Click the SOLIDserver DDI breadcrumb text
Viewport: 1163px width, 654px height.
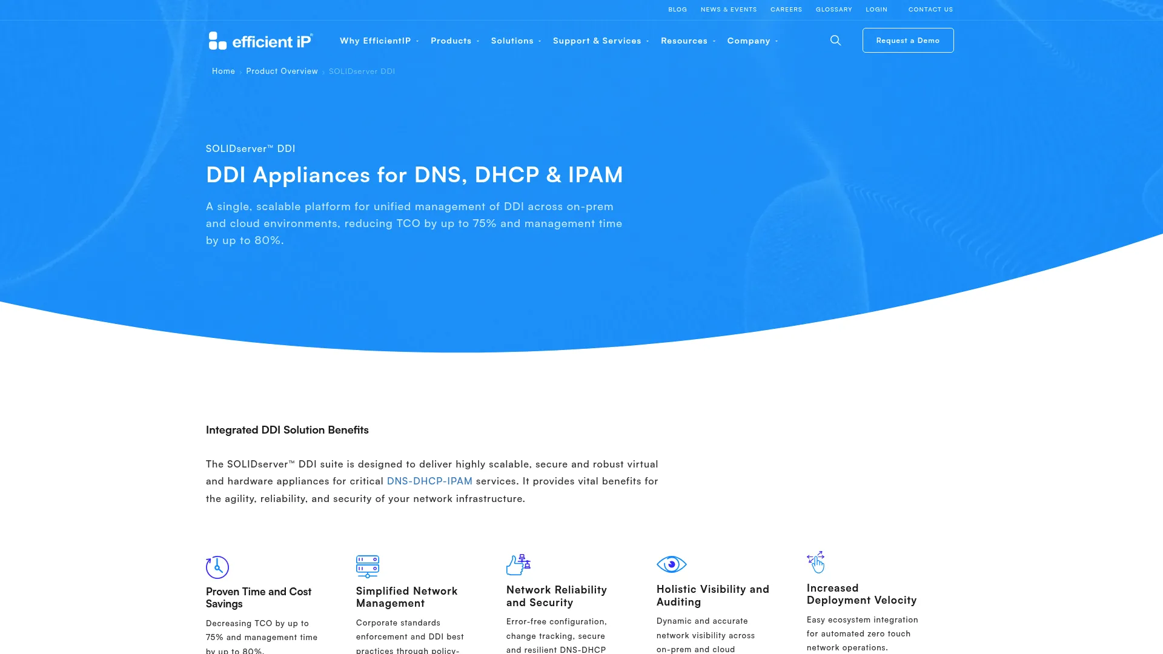pyautogui.click(x=362, y=71)
